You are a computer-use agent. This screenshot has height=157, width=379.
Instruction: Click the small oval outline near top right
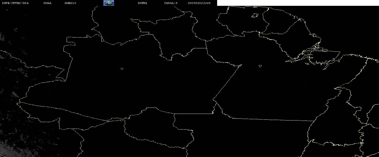[255, 16]
